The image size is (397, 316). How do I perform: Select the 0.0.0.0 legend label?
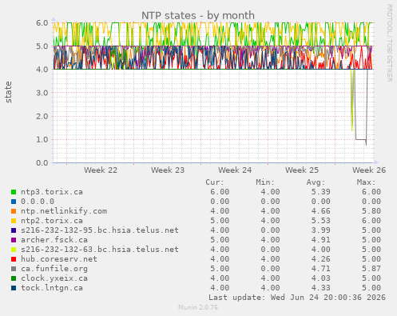[x=38, y=202]
